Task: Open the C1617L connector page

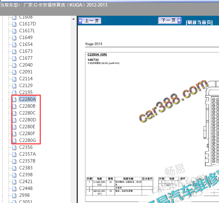Action: [x=27, y=31]
